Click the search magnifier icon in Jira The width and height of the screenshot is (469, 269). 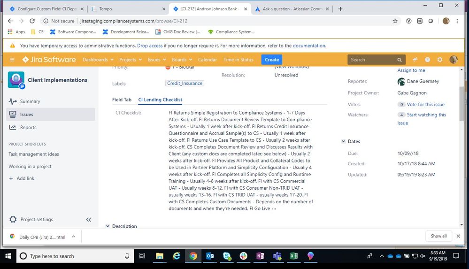pos(400,60)
